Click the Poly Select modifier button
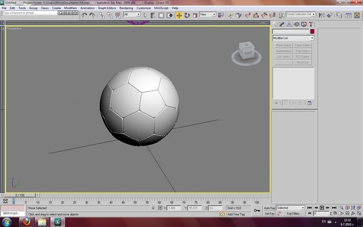Screen dimensions: 363x227 (302, 51)
